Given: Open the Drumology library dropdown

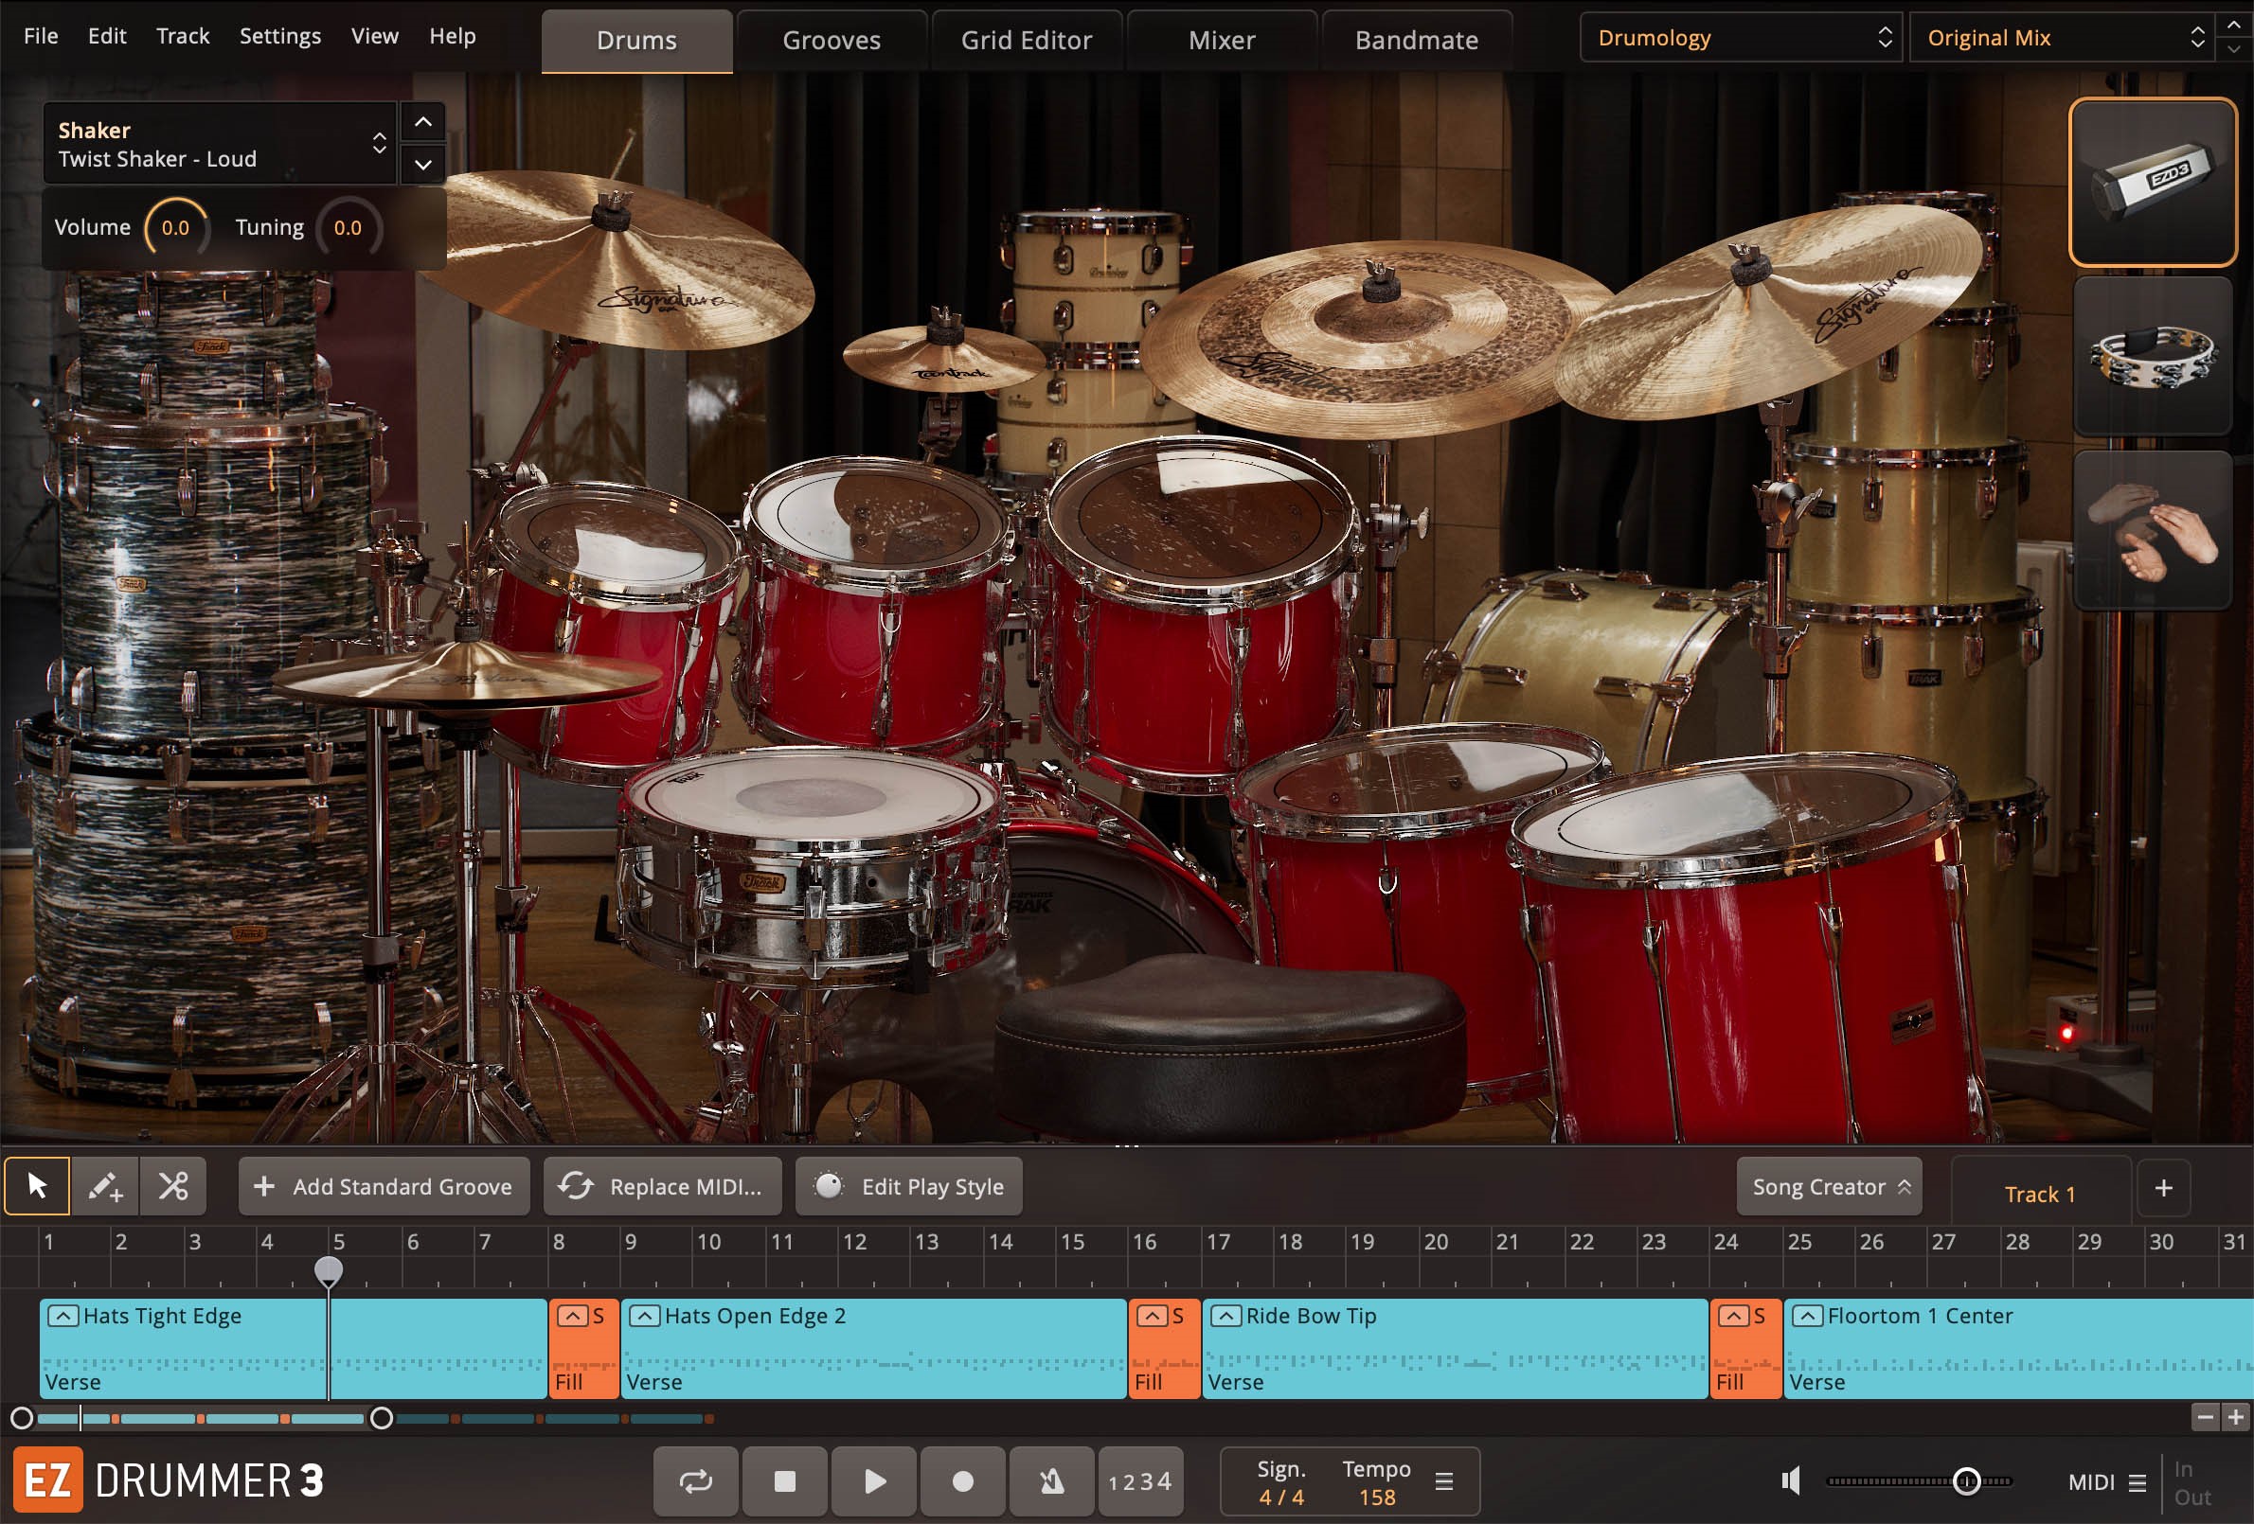Looking at the screenshot, I should (x=1742, y=38).
